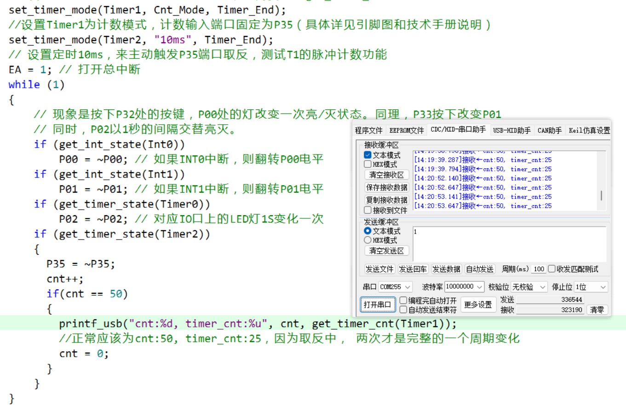Click the 发送 count field 336544

point(550,299)
